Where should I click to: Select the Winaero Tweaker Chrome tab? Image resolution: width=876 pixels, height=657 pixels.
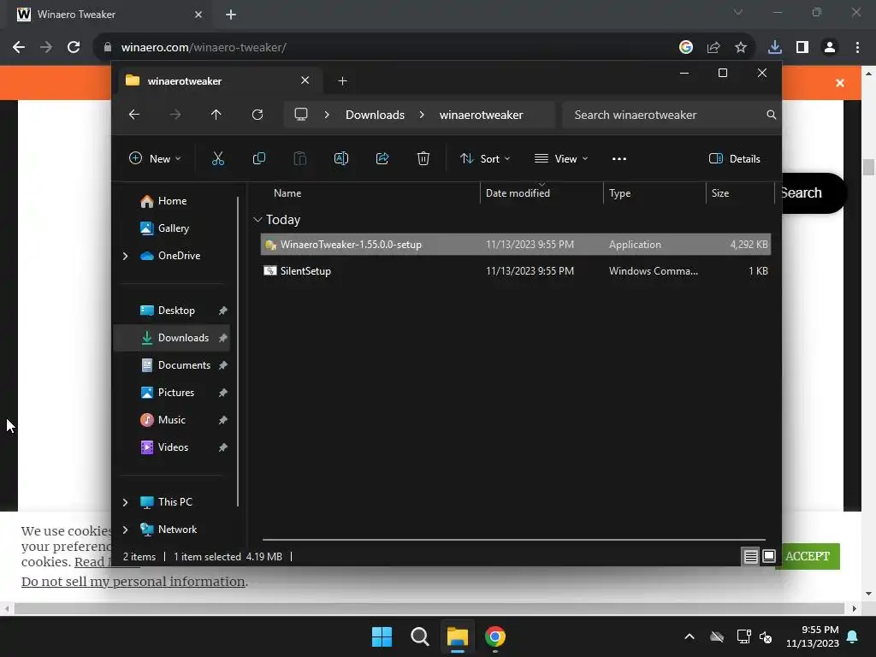109,15
